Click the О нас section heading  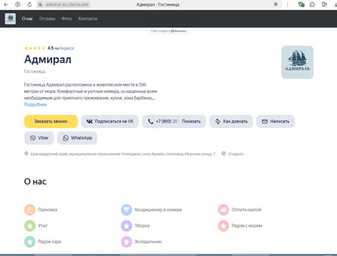point(35,181)
